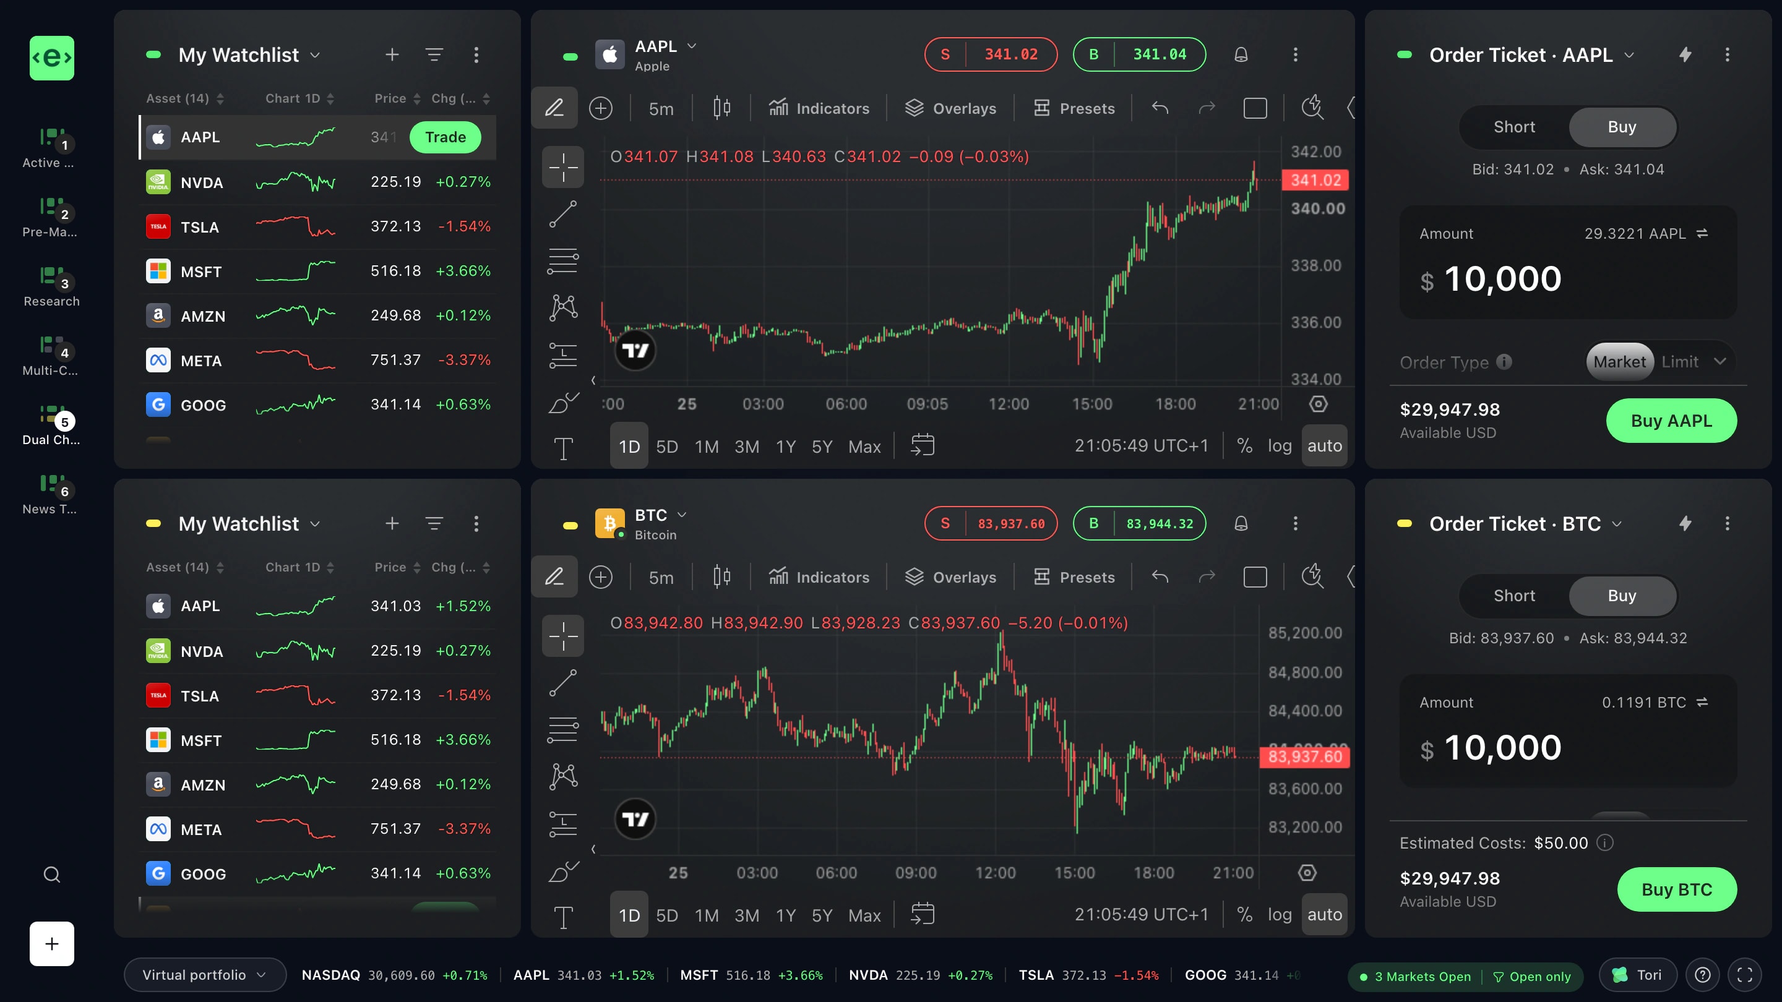Toggle auto scale in the BTC chart

point(1324,914)
